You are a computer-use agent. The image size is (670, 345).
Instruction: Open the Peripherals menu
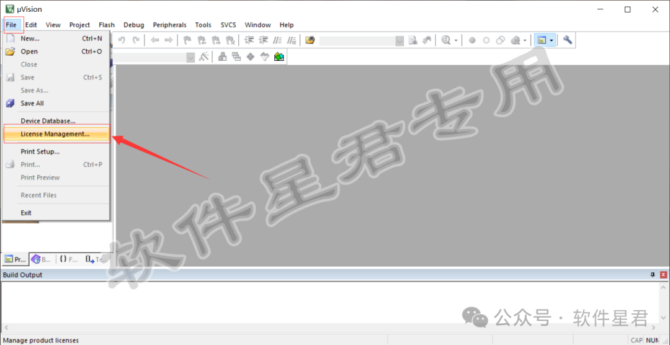pos(169,25)
